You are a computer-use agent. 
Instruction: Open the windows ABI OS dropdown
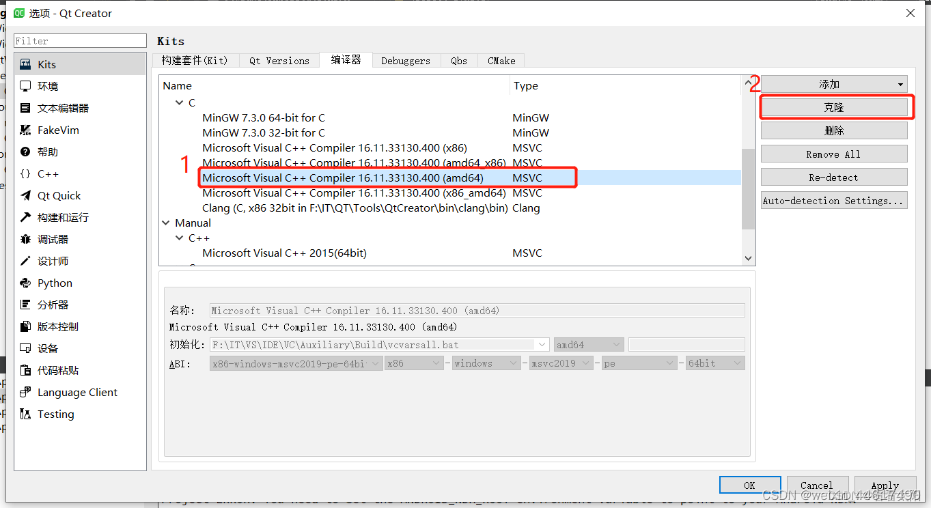[x=487, y=363]
